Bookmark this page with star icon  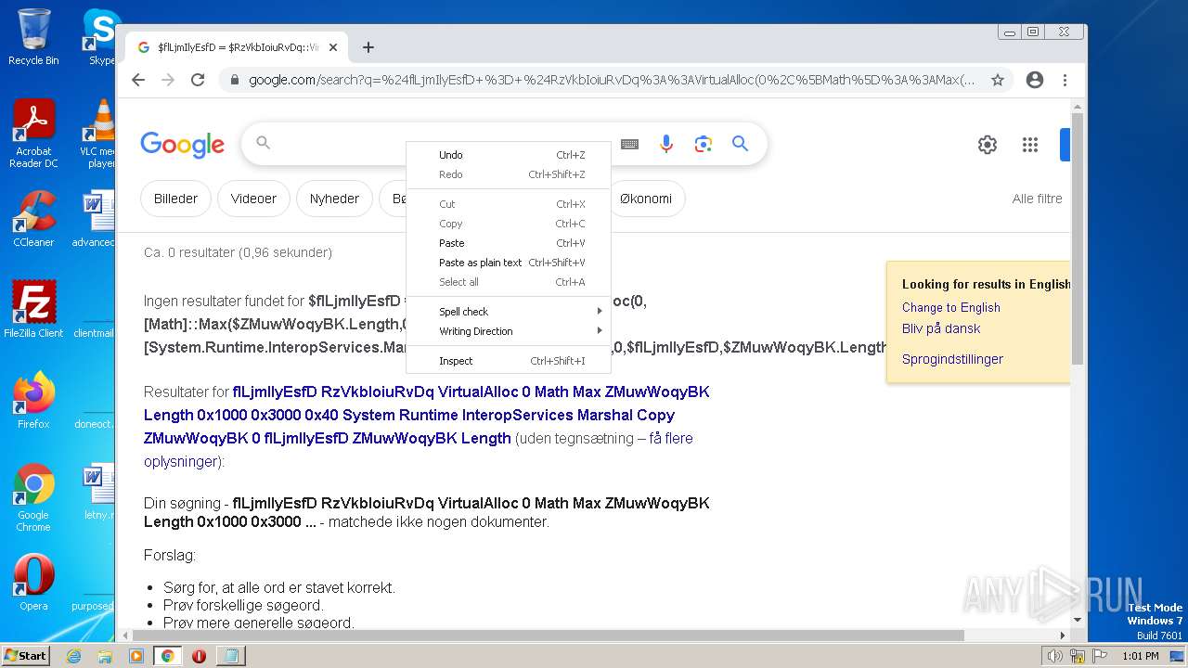point(998,80)
